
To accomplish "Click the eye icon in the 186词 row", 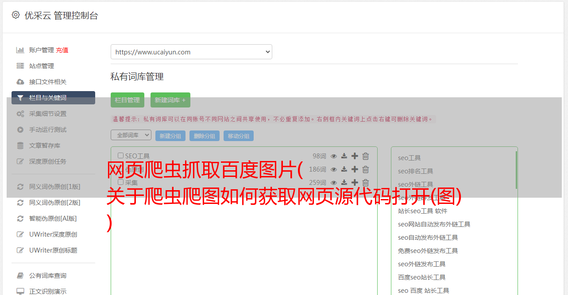I will pos(334,169).
